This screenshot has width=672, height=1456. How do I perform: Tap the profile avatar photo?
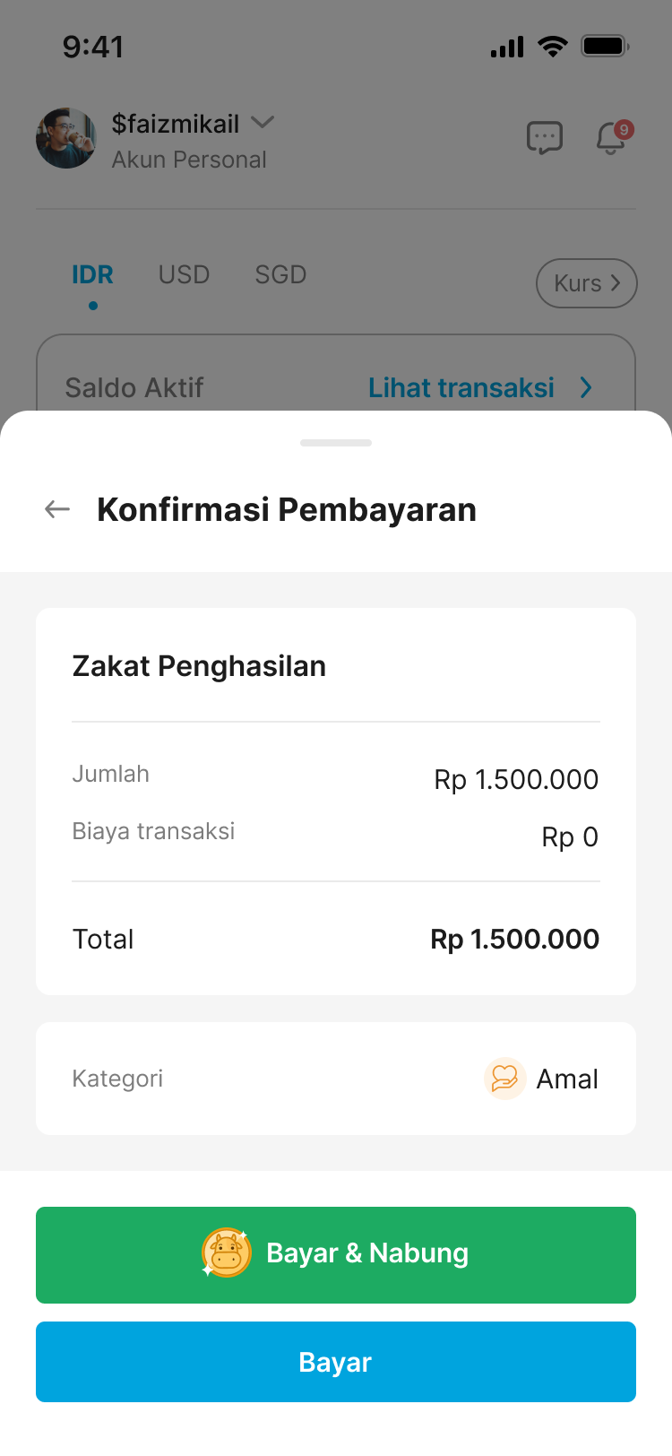[65, 138]
